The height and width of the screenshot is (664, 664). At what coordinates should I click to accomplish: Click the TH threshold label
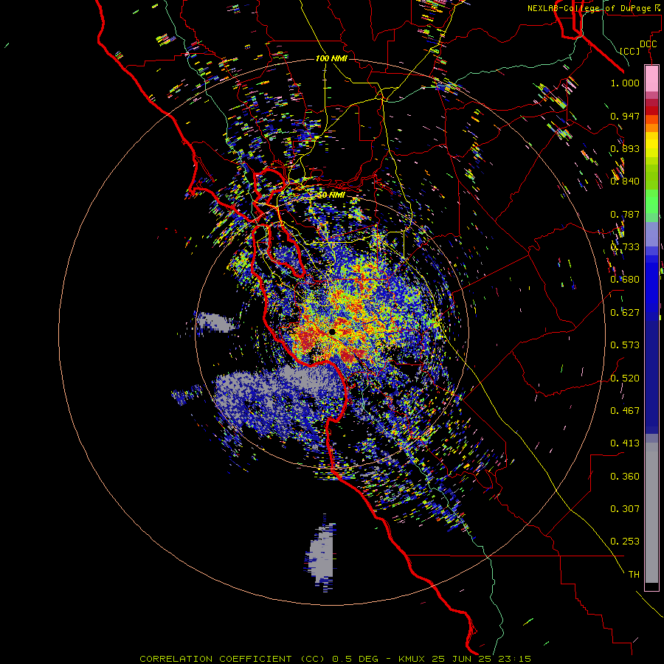[634, 575]
